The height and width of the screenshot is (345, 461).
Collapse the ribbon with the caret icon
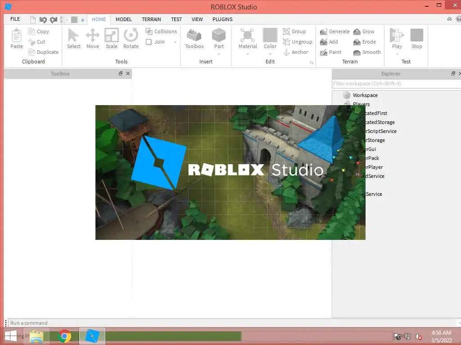pos(450,19)
